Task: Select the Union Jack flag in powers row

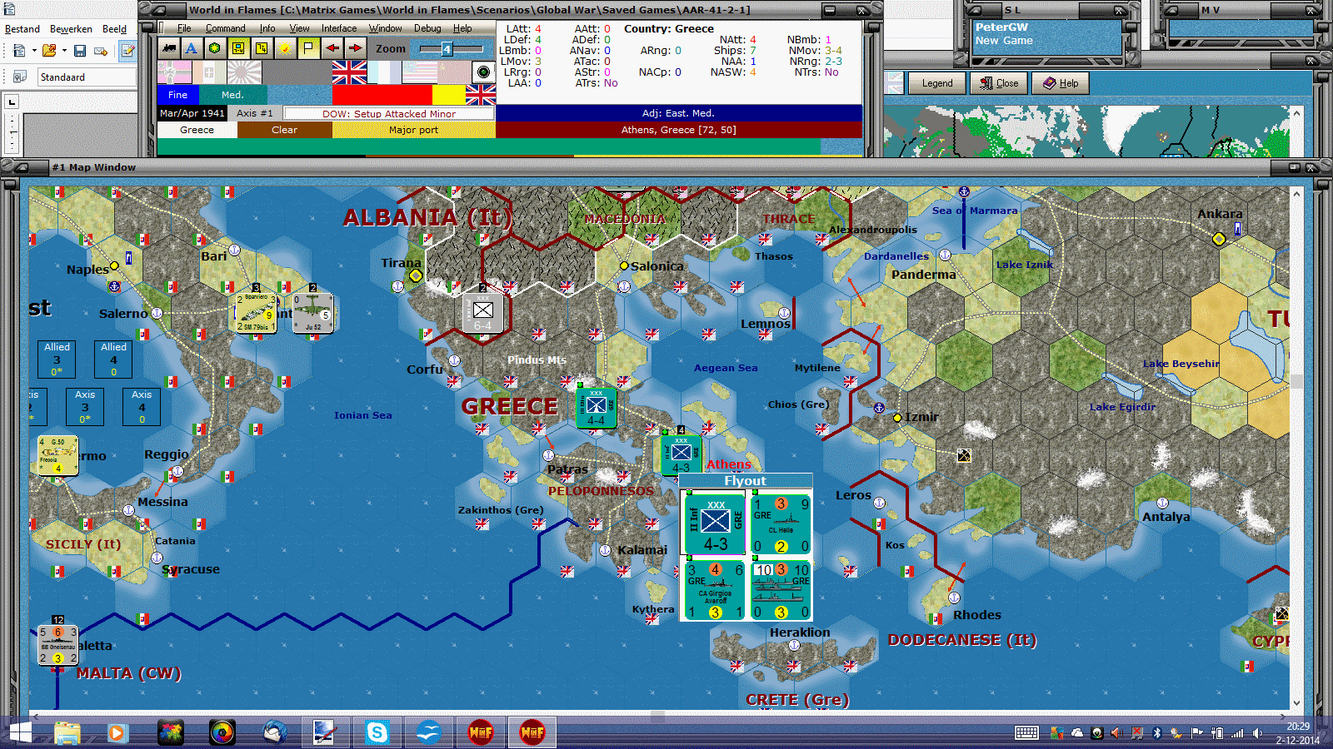Action: click(x=349, y=72)
